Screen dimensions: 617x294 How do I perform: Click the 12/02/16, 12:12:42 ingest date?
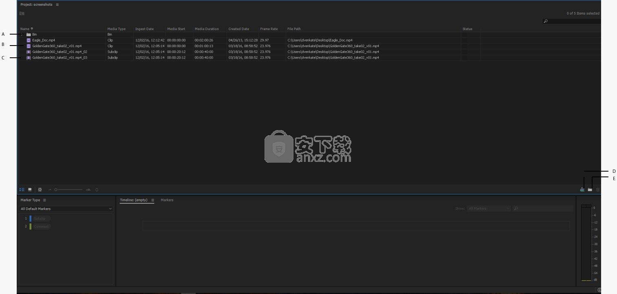click(150, 40)
